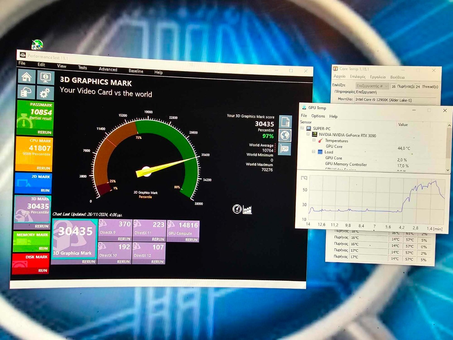This screenshot has width=453, height=340.
Task: Open the Εργαλεία menu in Core Temp
Action: [x=378, y=77]
